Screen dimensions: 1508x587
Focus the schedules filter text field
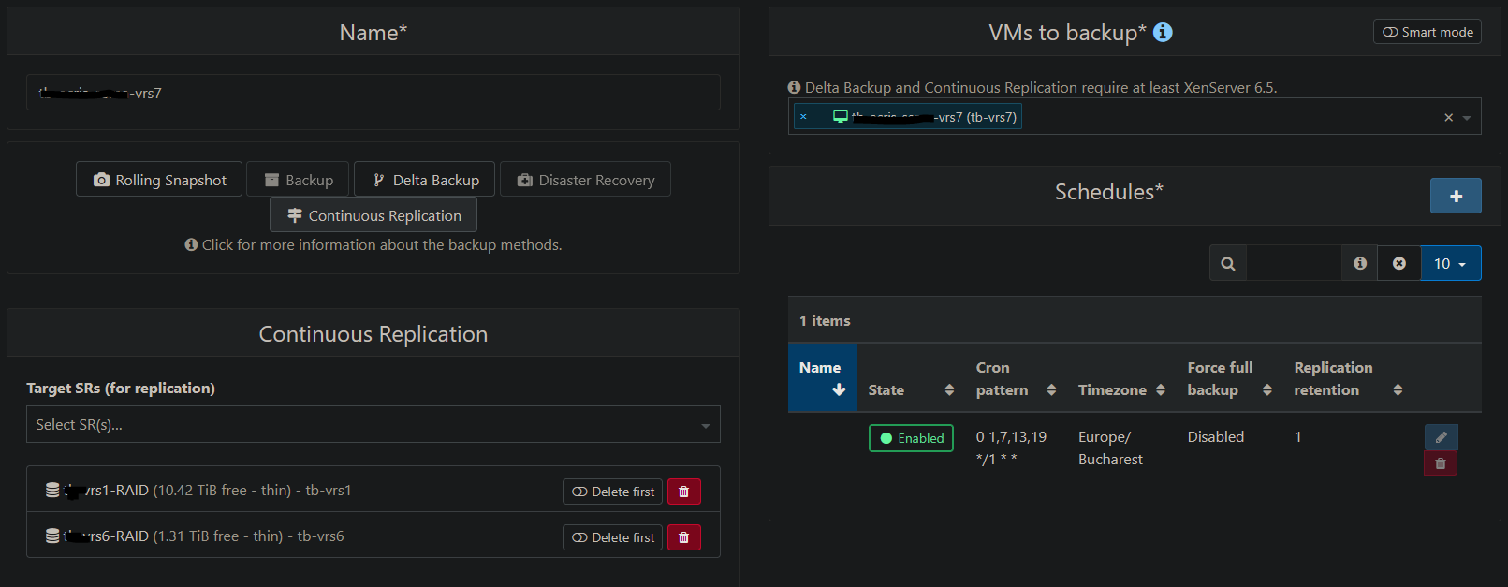(x=1295, y=263)
